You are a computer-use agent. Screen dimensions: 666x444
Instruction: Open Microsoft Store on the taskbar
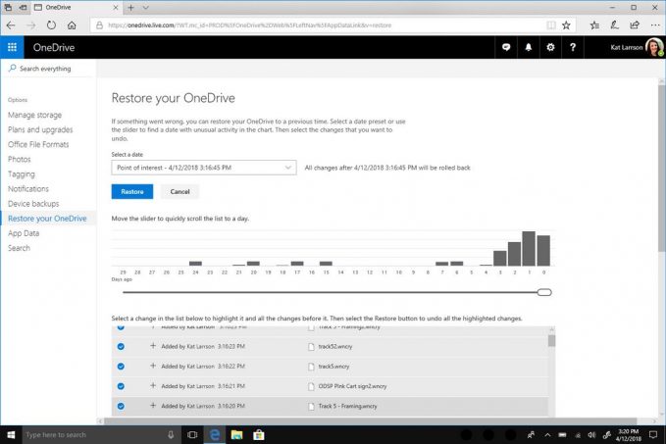pos(259,434)
